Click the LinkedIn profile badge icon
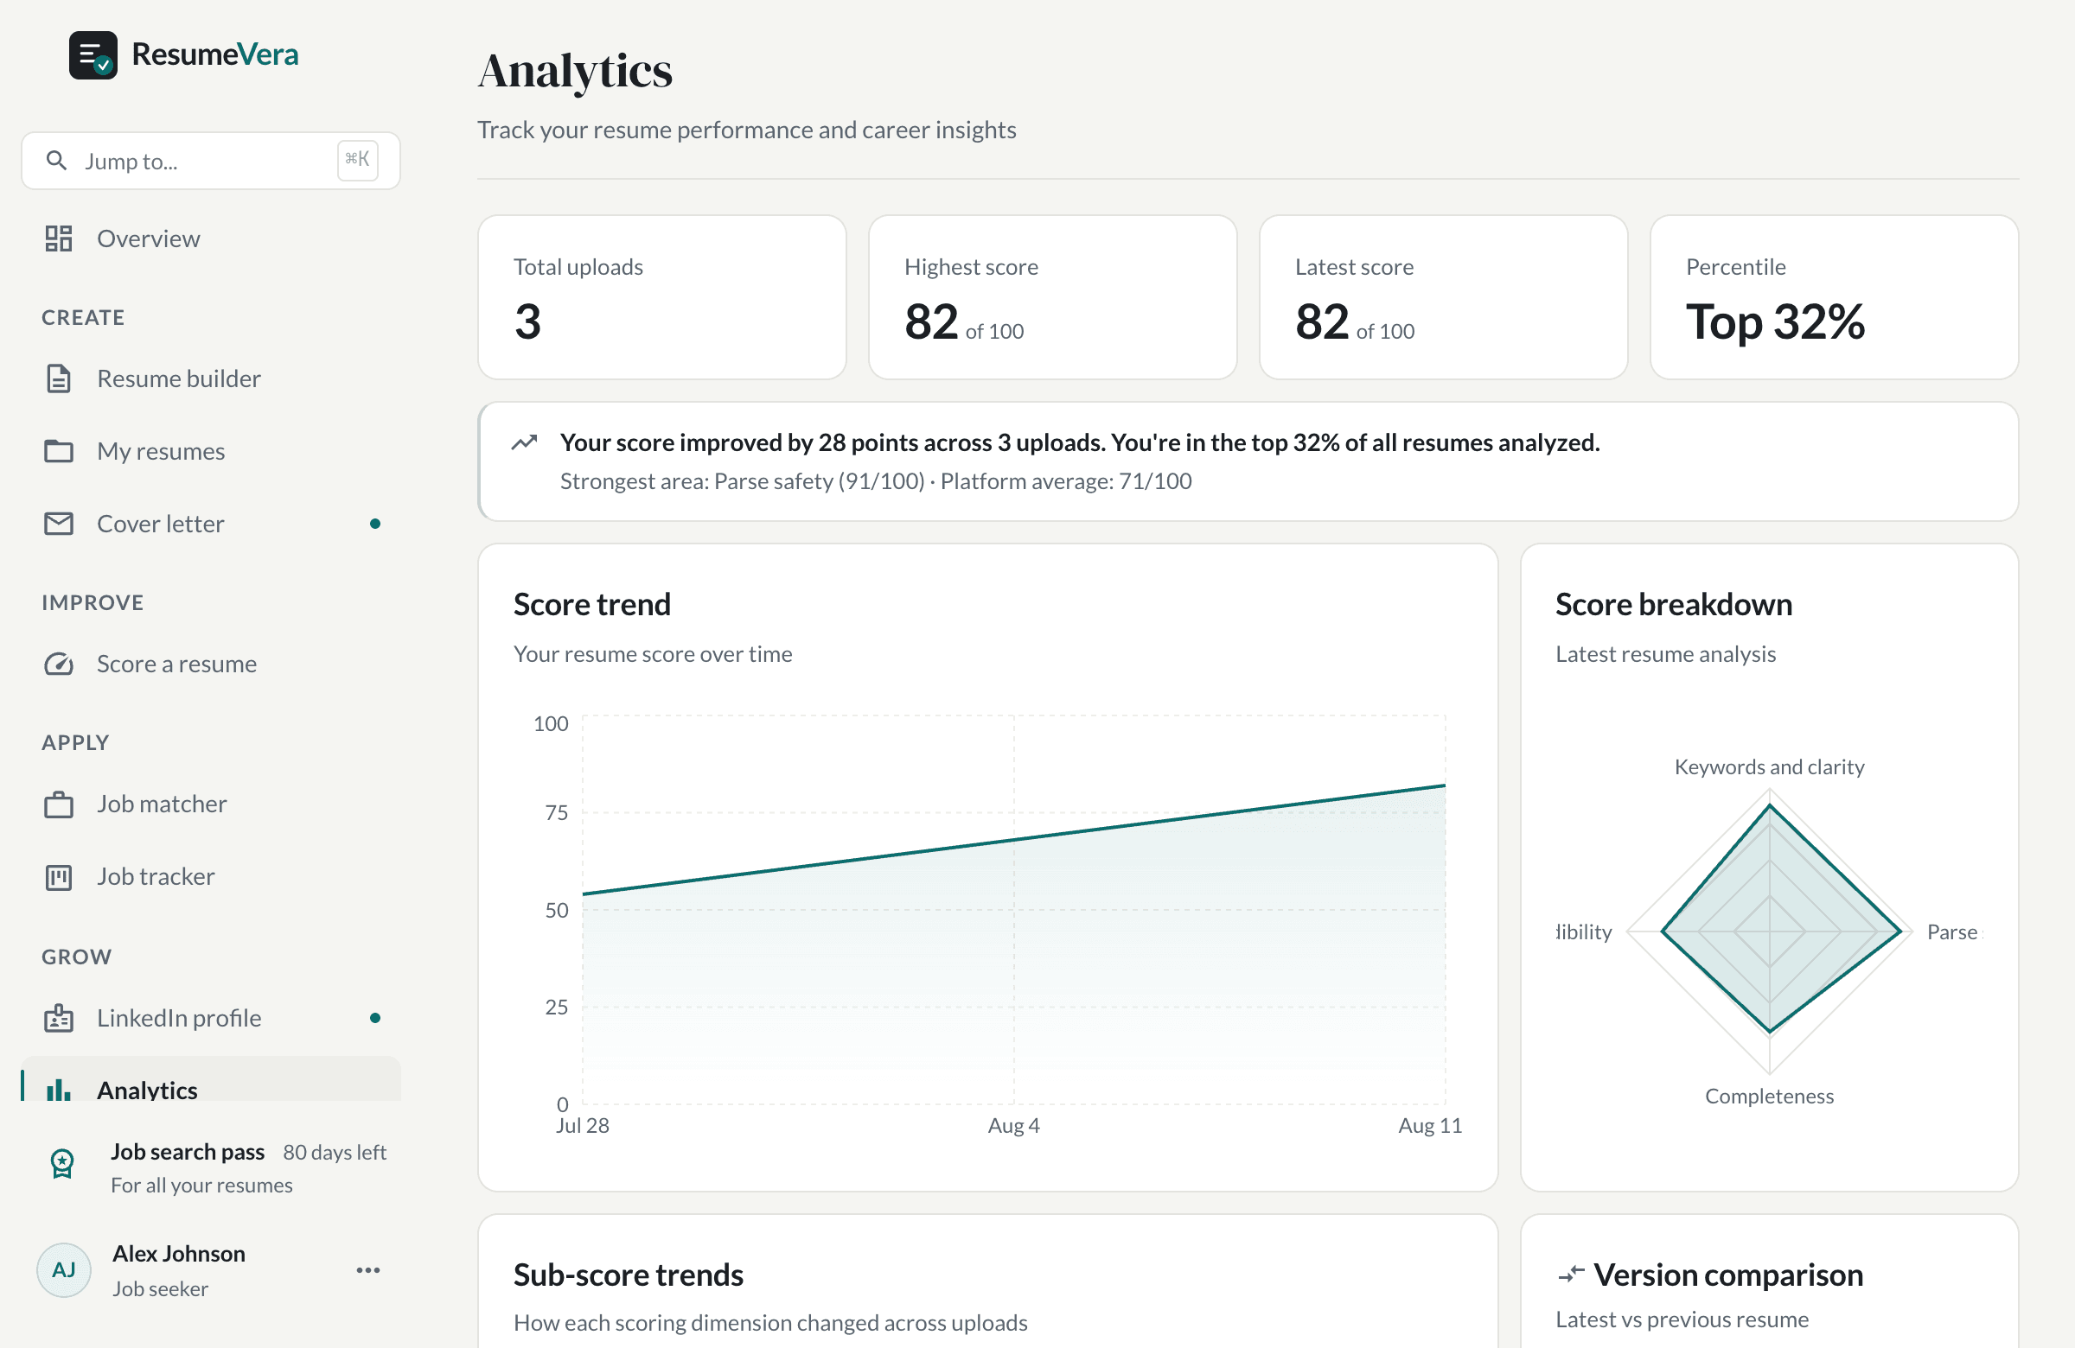2075x1348 pixels. (59, 1018)
